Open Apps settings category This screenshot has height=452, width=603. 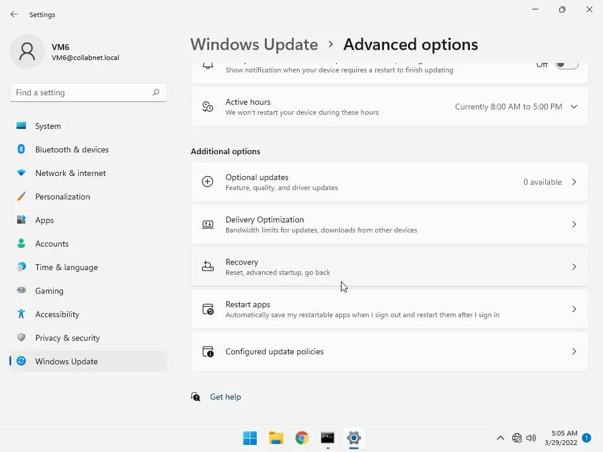point(88,220)
